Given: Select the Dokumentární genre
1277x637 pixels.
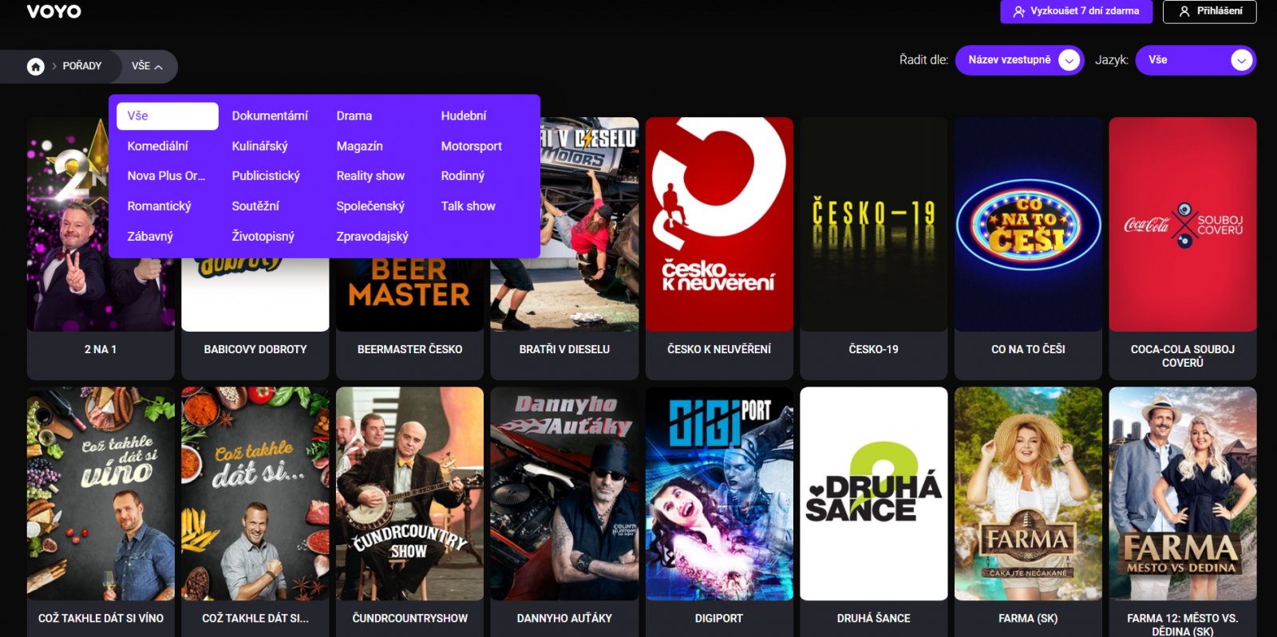Looking at the screenshot, I should point(270,116).
